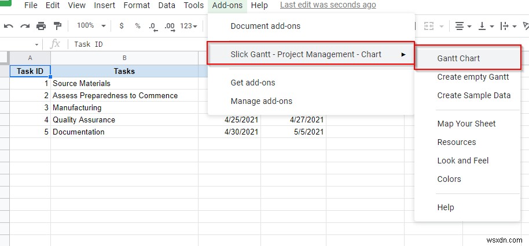Open the Format menu
This screenshot has height=246, width=529.
[137, 5]
